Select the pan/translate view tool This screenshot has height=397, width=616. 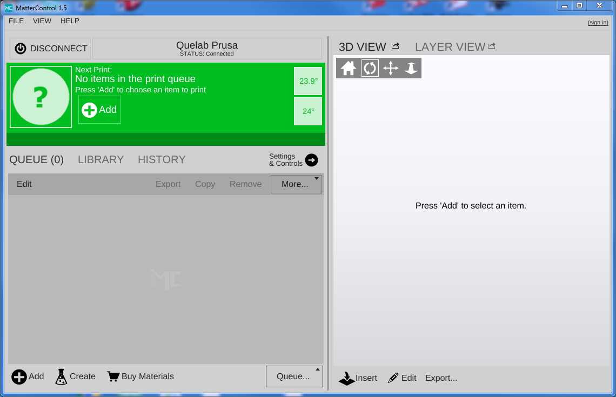(x=391, y=69)
